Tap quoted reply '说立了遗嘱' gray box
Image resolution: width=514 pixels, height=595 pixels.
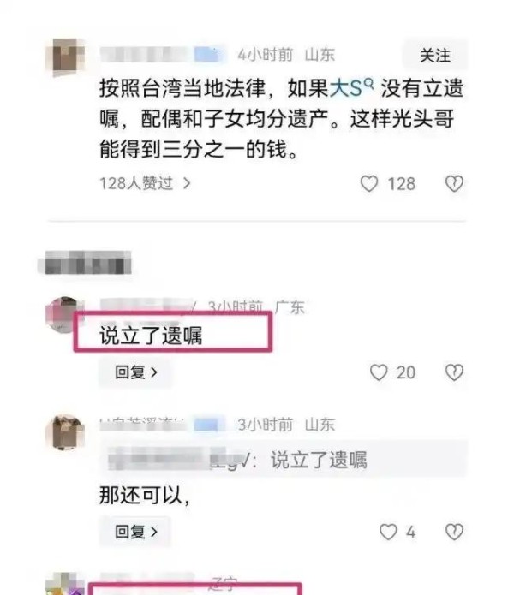click(284, 459)
